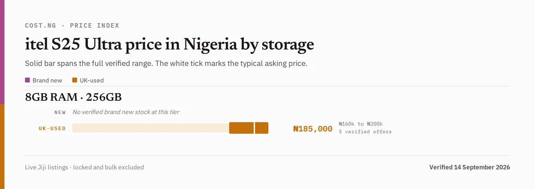Click the white typical-price tick on the bar
Screen dimensions: 535x189
[x=254, y=128]
